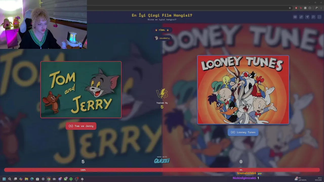Switch to Google Chrome on taskbar
The image size is (324, 182).
point(49,179)
